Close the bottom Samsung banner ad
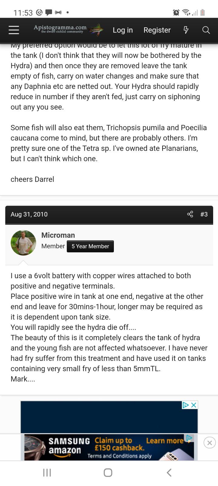This screenshot has height=486, width=218. point(210,443)
